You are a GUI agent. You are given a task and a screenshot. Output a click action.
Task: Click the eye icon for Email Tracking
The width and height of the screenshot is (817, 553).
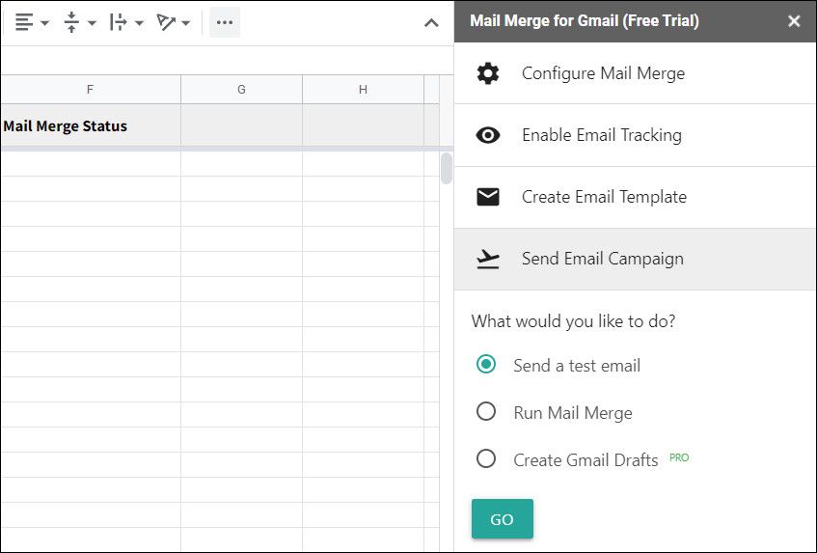click(488, 135)
